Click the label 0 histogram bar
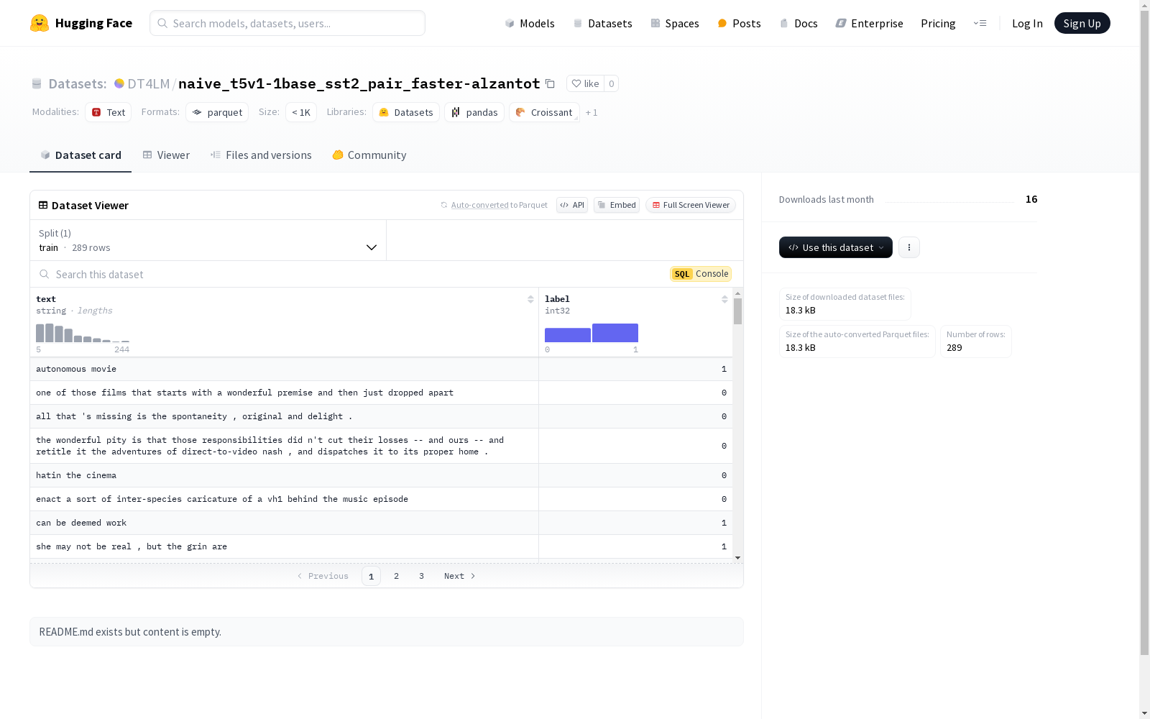The width and height of the screenshot is (1150, 719). (x=568, y=335)
